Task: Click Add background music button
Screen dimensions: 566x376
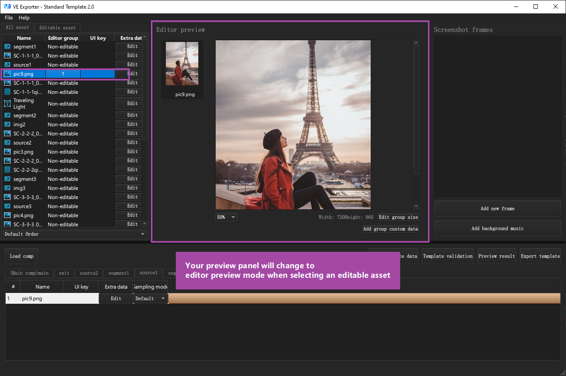Action: coord(498,228)
